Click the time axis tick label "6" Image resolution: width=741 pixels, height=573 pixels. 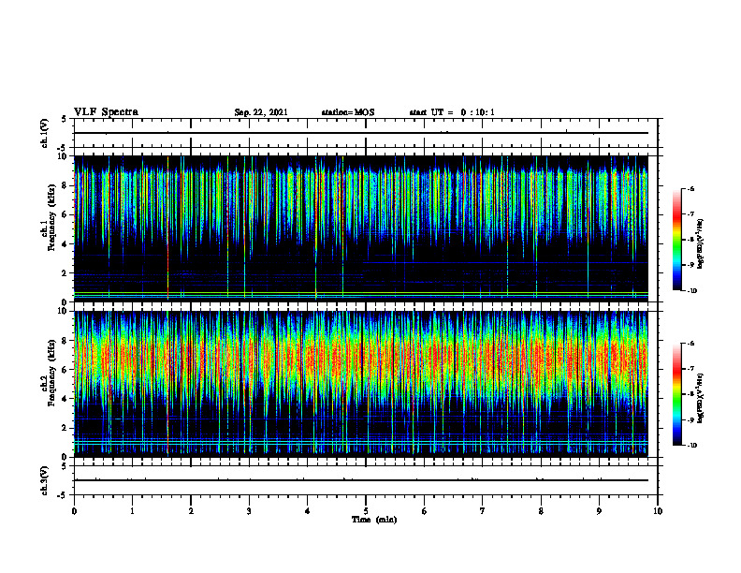pos(425,511)
